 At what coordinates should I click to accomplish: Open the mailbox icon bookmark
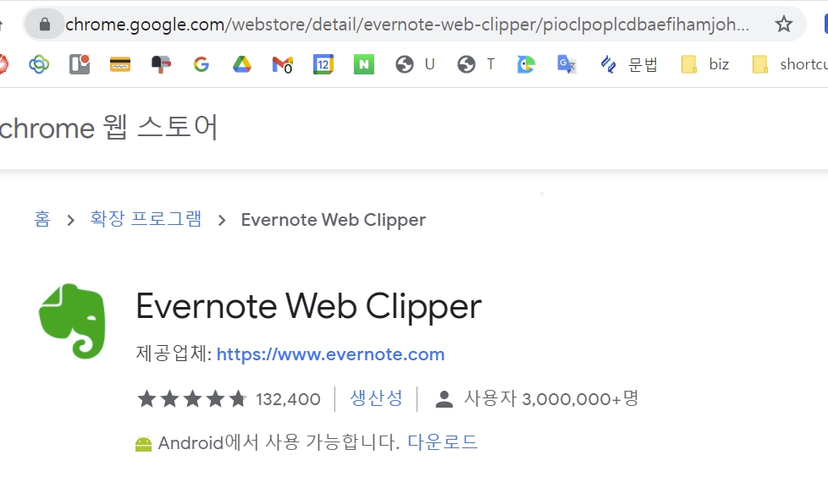click(161, 64)
